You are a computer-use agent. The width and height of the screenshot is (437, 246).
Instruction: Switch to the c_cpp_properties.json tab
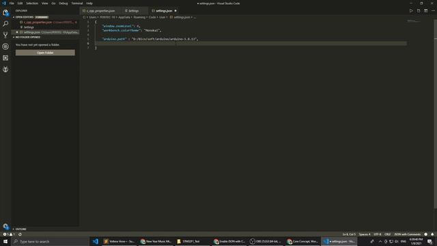(100, 11)
